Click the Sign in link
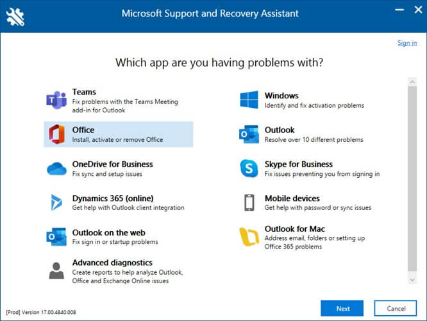The image size is (427, 321). tap(407, 43)
